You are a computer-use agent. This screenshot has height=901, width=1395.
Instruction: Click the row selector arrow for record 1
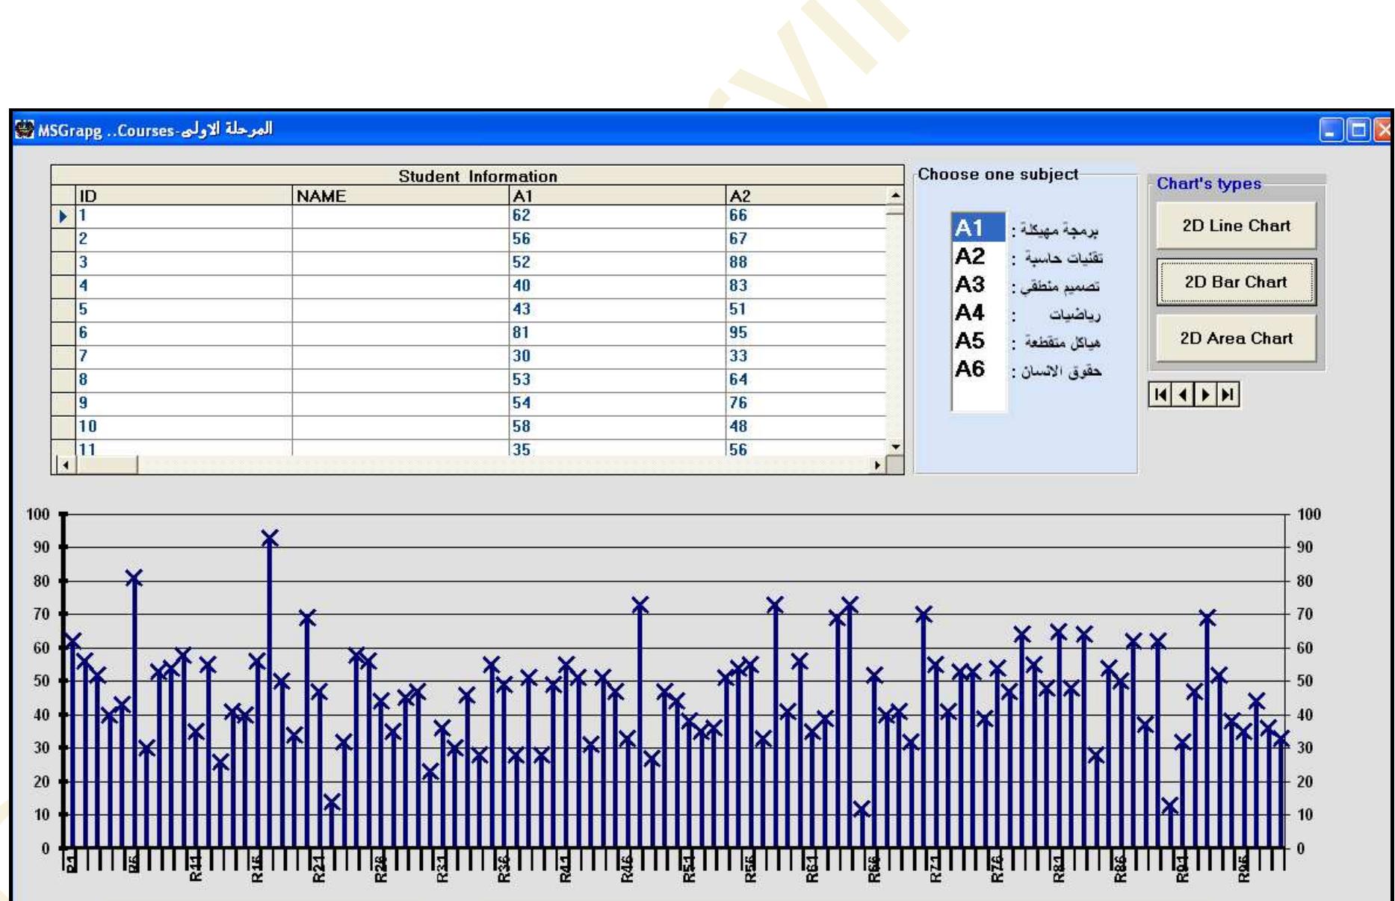[x=64, y=217]
